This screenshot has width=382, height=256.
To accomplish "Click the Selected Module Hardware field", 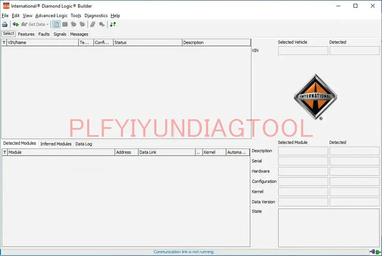I will click(x=303, y=171).
